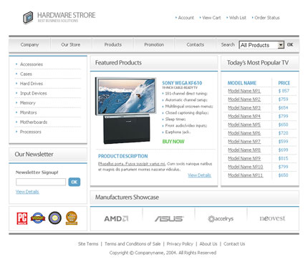This screenshot has width=308, height=272.
Task: Open Privacy Policy footer link
Action: [180, 244]
